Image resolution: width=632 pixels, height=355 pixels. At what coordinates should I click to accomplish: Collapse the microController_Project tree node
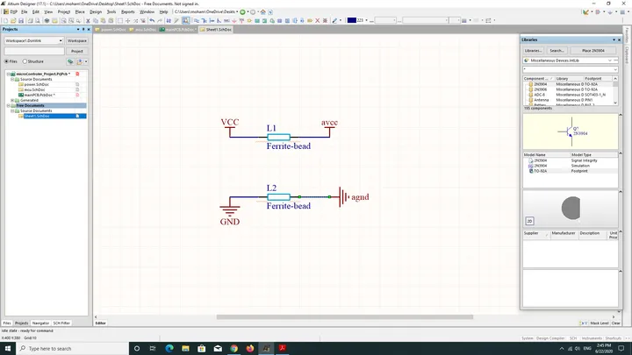tap(8, 74)
